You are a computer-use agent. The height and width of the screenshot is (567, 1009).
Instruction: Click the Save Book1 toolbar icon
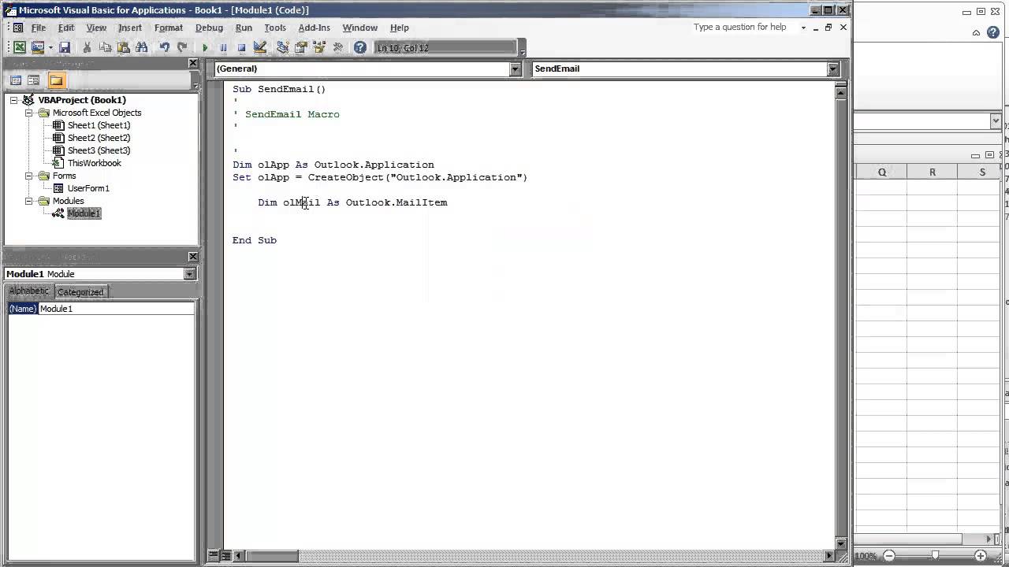click(x=65, y=48)
